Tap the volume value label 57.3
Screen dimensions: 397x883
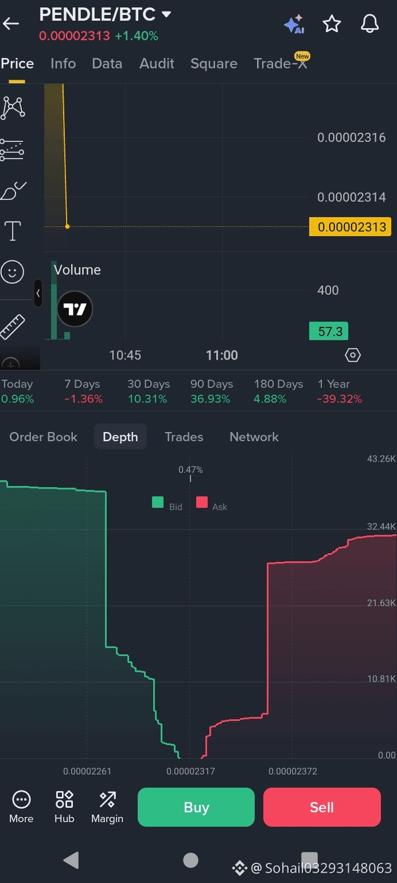(329, 331)
